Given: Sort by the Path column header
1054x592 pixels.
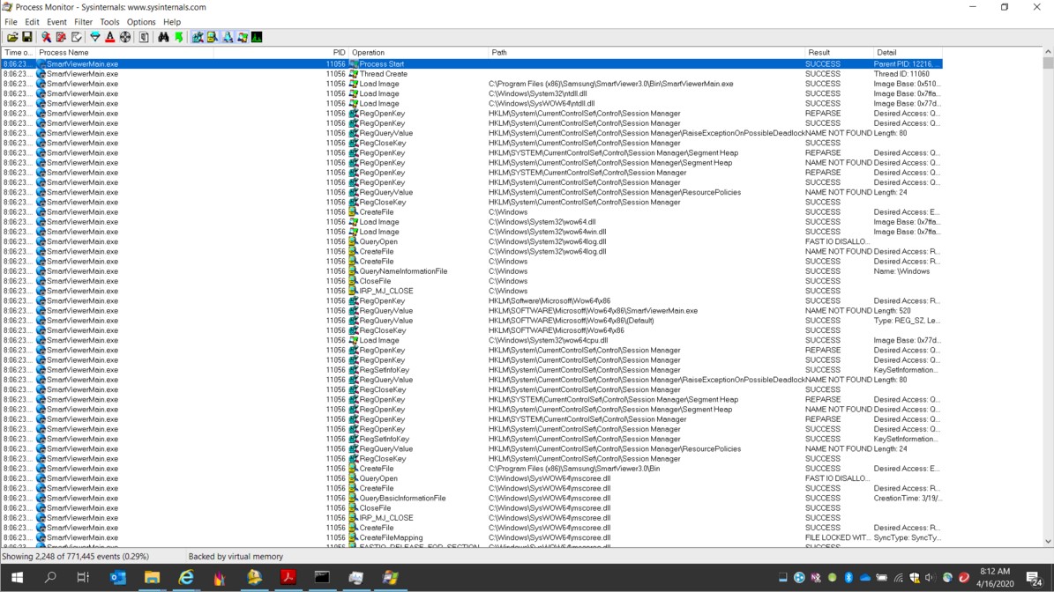Looking at the screenshot, I should pos(646,52).
